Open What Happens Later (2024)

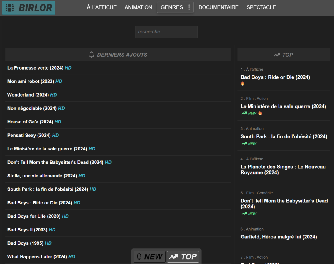pyautogui.click(x=37, y=257)
